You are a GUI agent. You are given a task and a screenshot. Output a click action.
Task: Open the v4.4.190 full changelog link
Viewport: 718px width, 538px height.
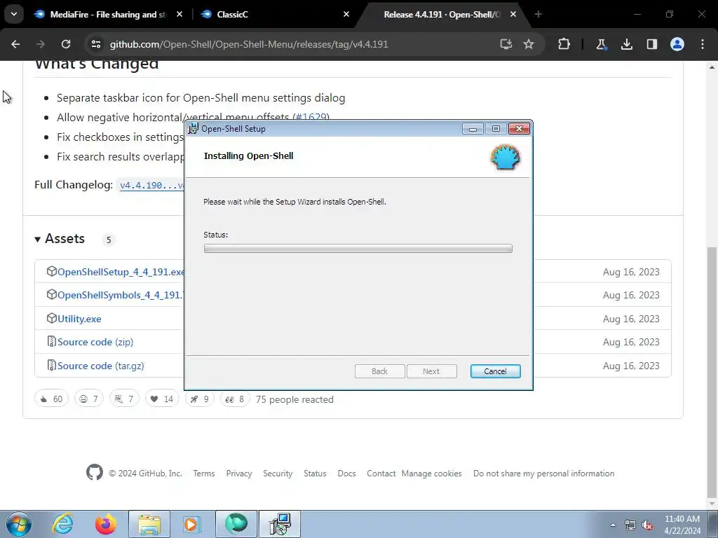151,185
